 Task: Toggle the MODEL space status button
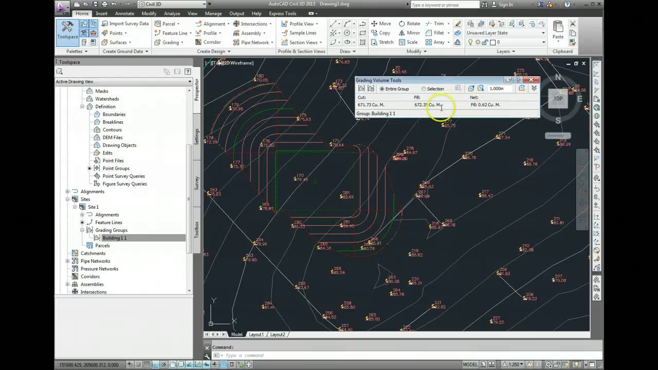coord(470,364)
